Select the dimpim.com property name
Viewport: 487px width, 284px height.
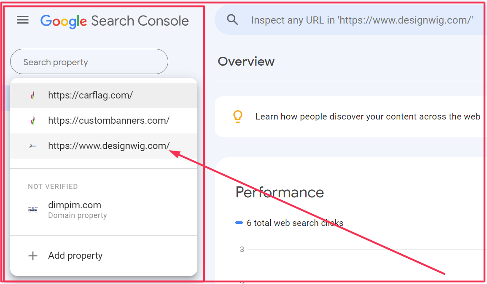(x=75, y=205)
